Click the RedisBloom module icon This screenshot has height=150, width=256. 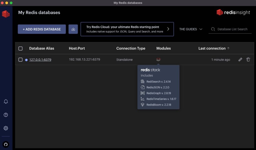142,104
